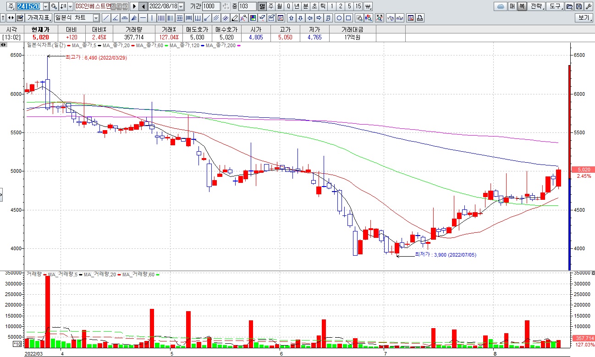
Task: Toggle the 복 mode button
Action: point(522,6)
